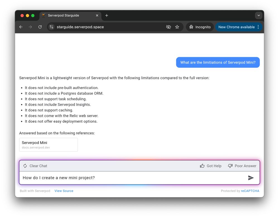Screen dimensions: 279x217
Task: Expand the tab search dropdown chevron
Action: 259,15
